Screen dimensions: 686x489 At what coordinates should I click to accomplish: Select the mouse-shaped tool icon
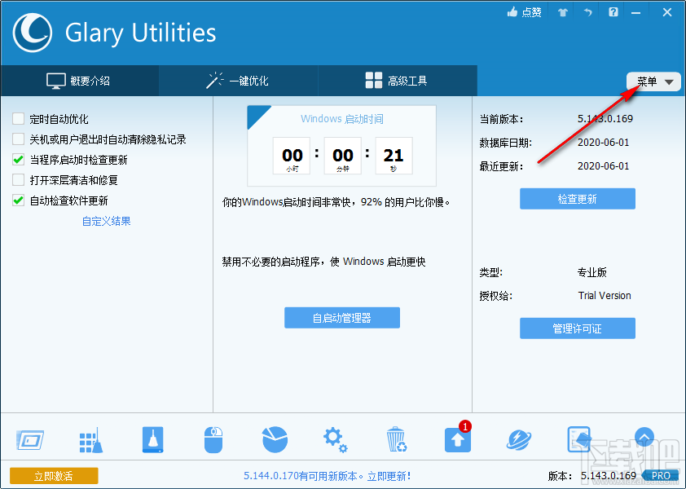click(213, 438)
